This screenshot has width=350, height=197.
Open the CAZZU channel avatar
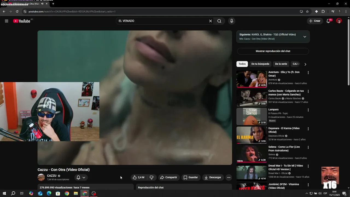click(x=41, y=177)
